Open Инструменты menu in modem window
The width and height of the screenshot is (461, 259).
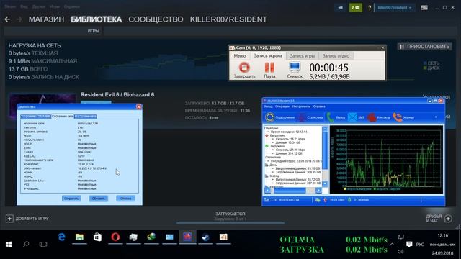click(301, 106)
